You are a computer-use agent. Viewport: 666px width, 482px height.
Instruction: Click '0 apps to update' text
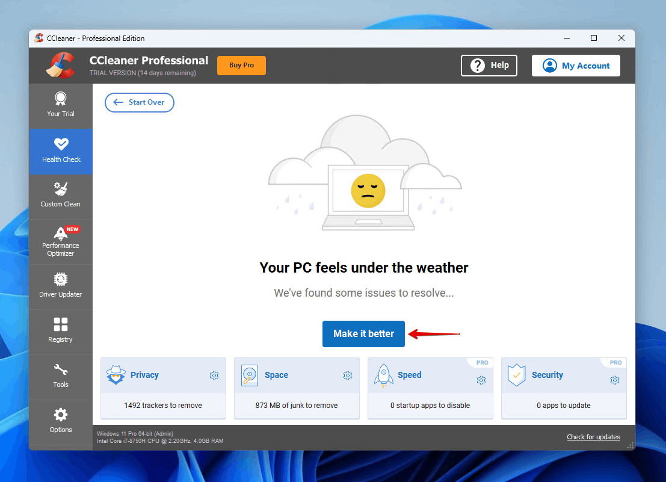(564, 406)
